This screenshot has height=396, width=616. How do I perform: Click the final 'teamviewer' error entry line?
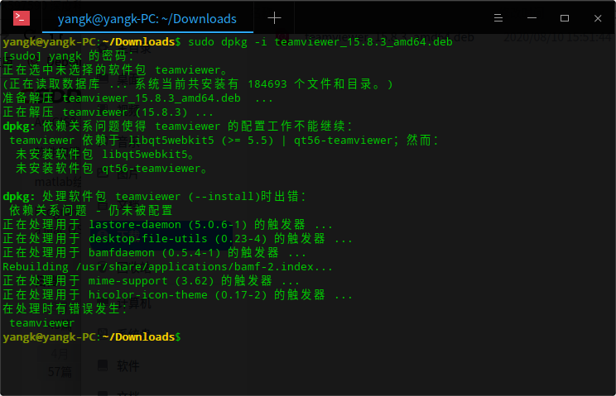coord(41,323)
